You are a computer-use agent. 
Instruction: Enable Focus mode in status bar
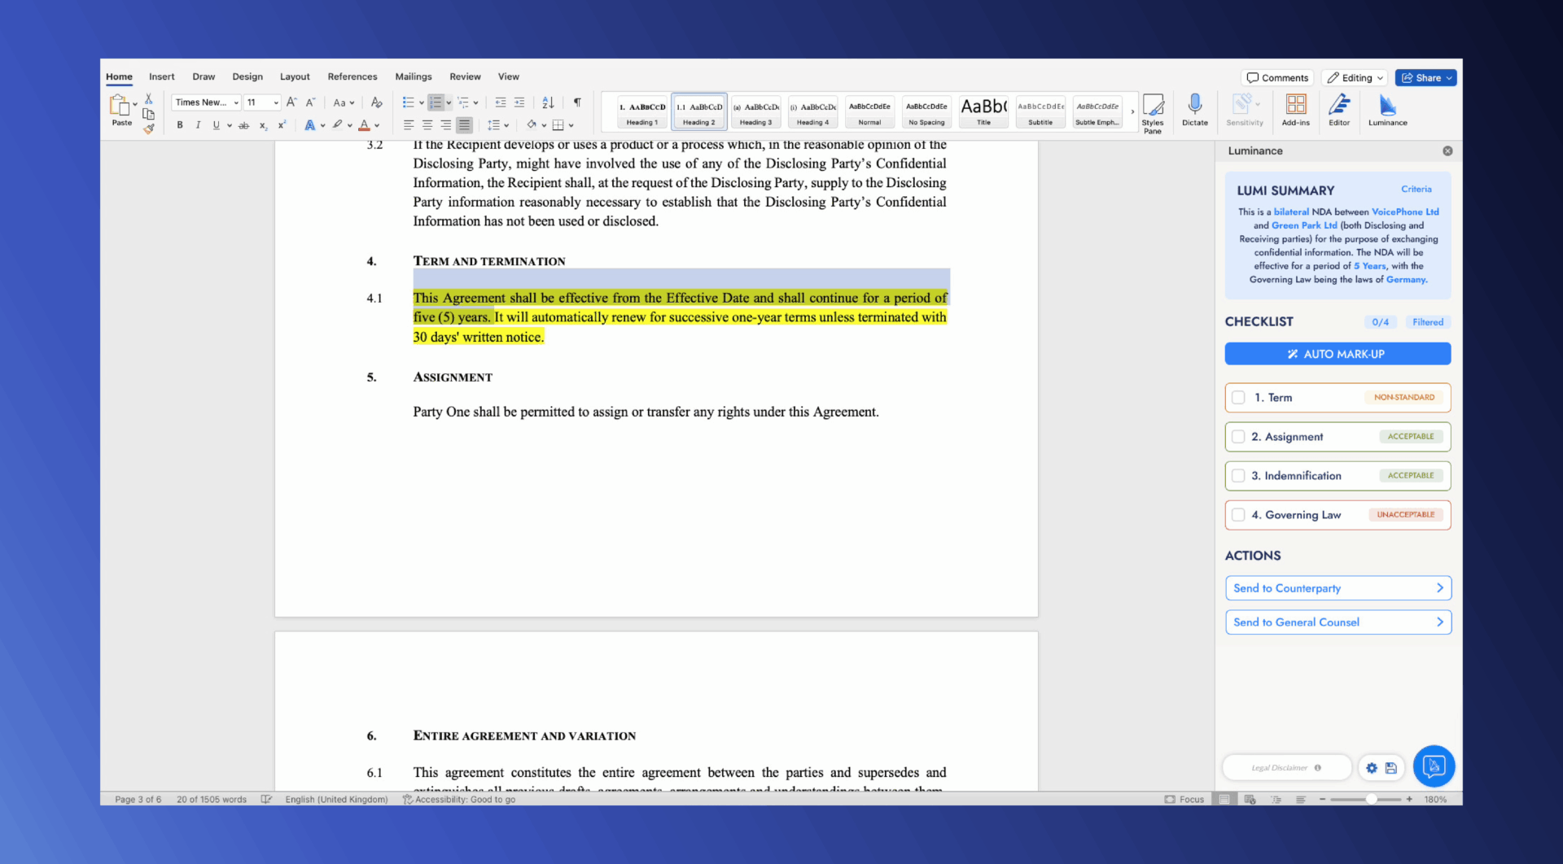1184,799
